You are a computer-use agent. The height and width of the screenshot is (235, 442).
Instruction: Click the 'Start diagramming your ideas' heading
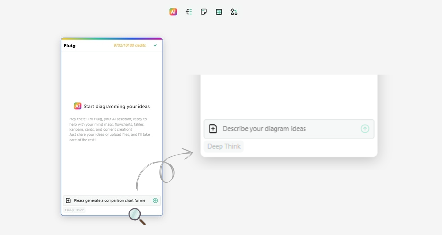coord(117,107)
